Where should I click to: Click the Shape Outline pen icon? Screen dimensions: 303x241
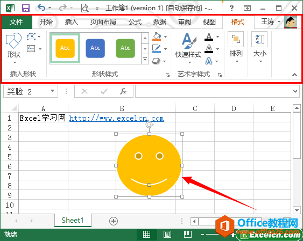coord(157,49)
